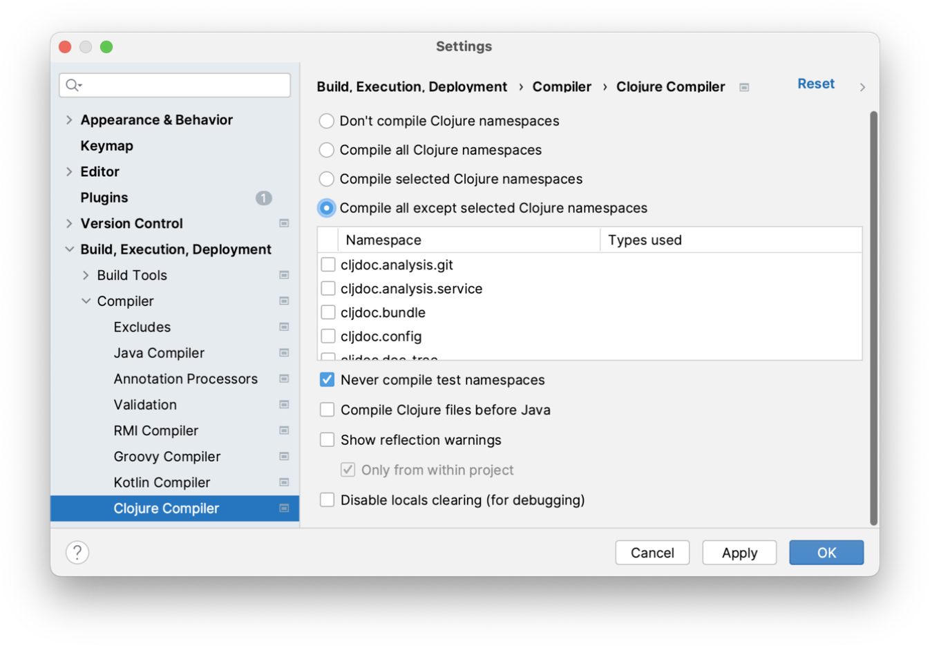
Task: Click the Types used column header
Action: click(731, 240)
